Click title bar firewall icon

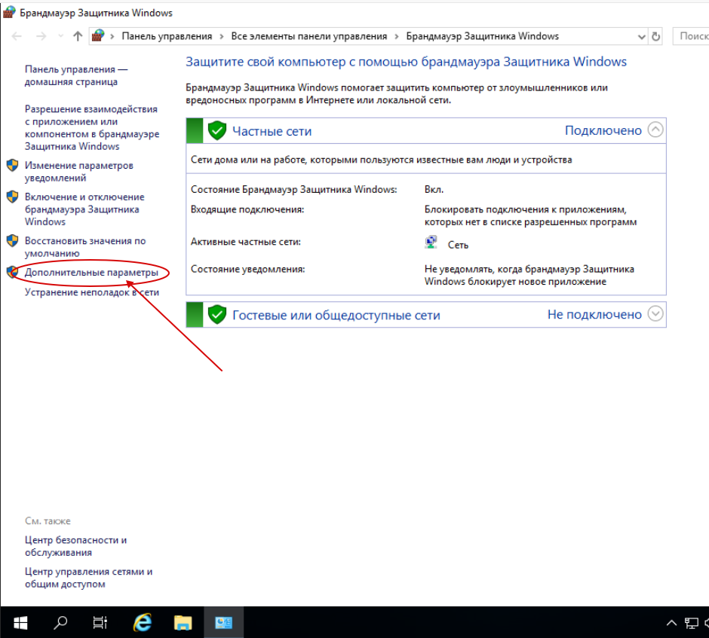coord(9,12)
